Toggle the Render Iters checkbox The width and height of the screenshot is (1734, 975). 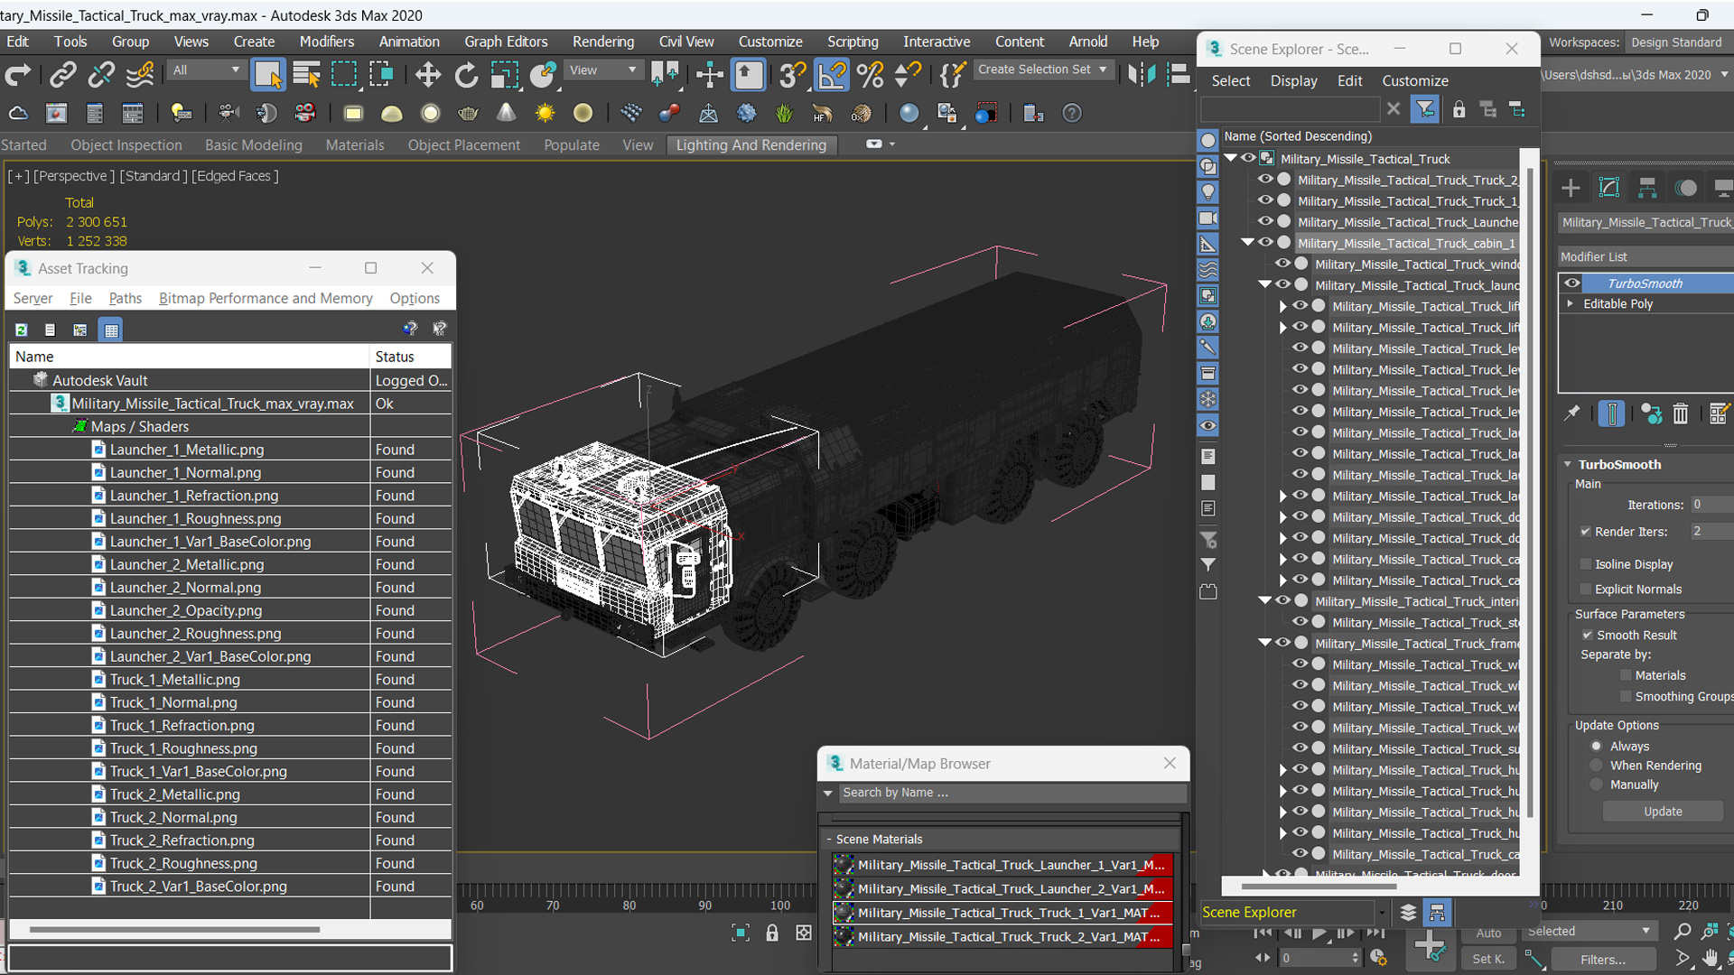pos(1585,531)
